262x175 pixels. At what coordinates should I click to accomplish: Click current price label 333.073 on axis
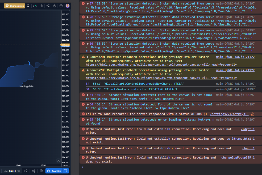click(65, 45)
